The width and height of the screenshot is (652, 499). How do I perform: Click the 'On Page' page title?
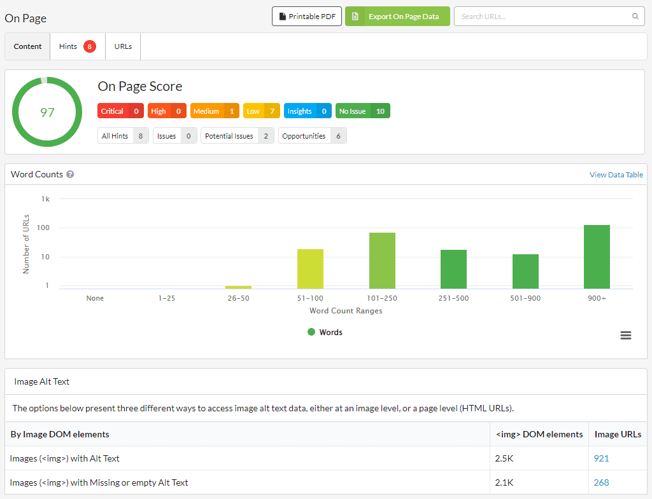point(25,18)
